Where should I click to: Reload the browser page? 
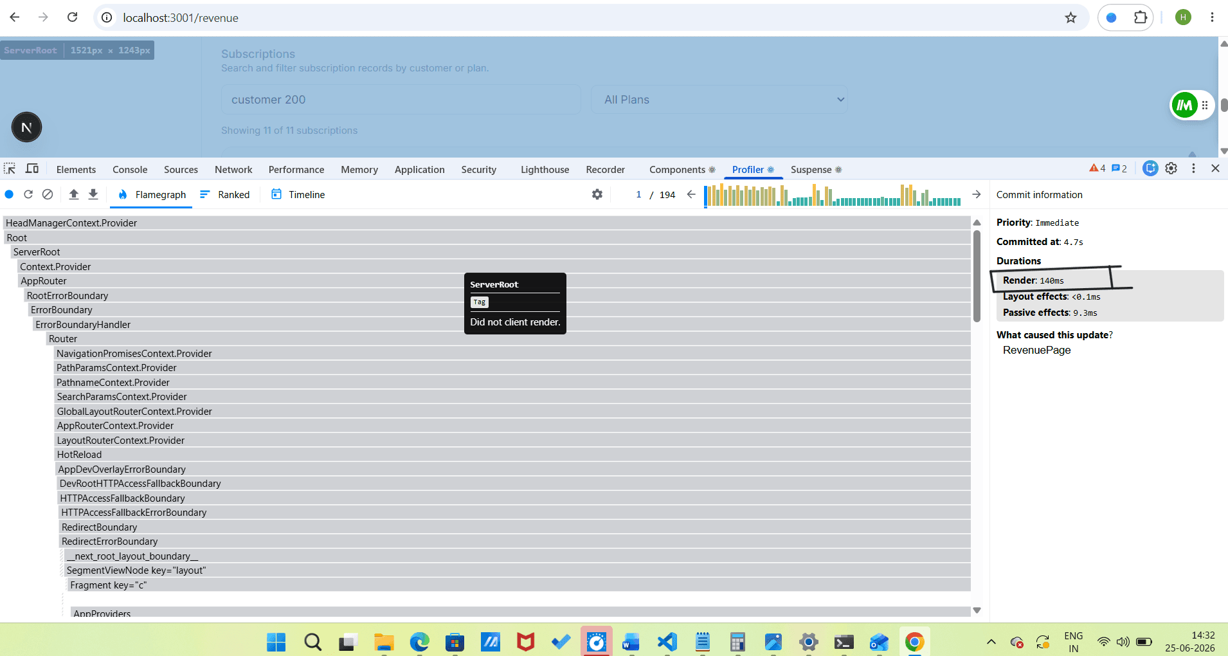[x=72, y=17]
